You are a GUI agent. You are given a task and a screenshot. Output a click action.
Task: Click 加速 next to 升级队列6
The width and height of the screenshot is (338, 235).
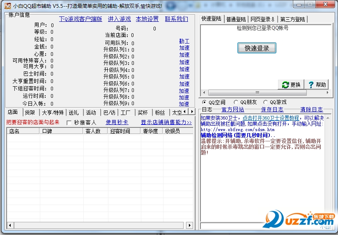(184, 84)
